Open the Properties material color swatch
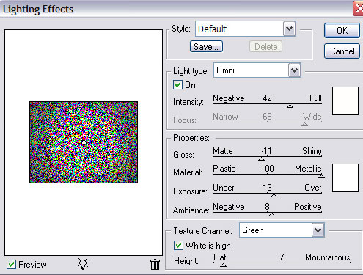This screenshot has height=275, width=363. (345, 178)
